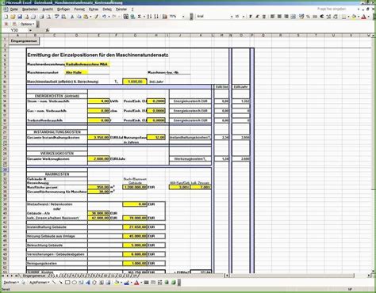Align cell text right
The width and height of the screenshot is (376, 293).
(x=286, y=17)
